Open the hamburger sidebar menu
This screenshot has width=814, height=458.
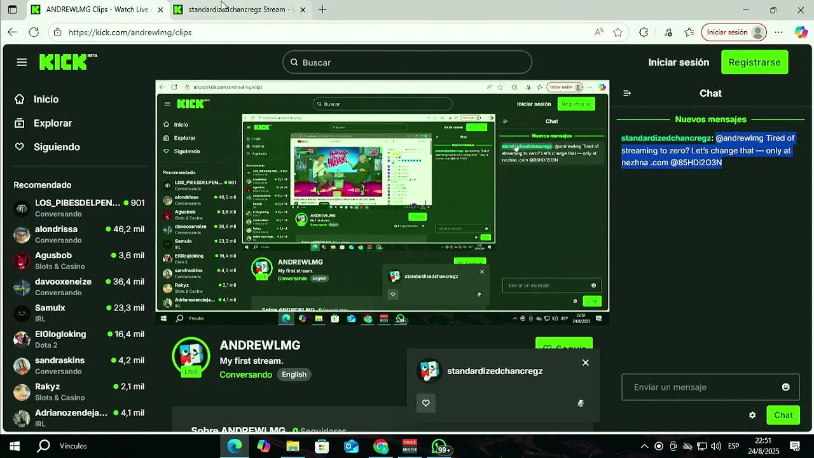tap(22, 62)
